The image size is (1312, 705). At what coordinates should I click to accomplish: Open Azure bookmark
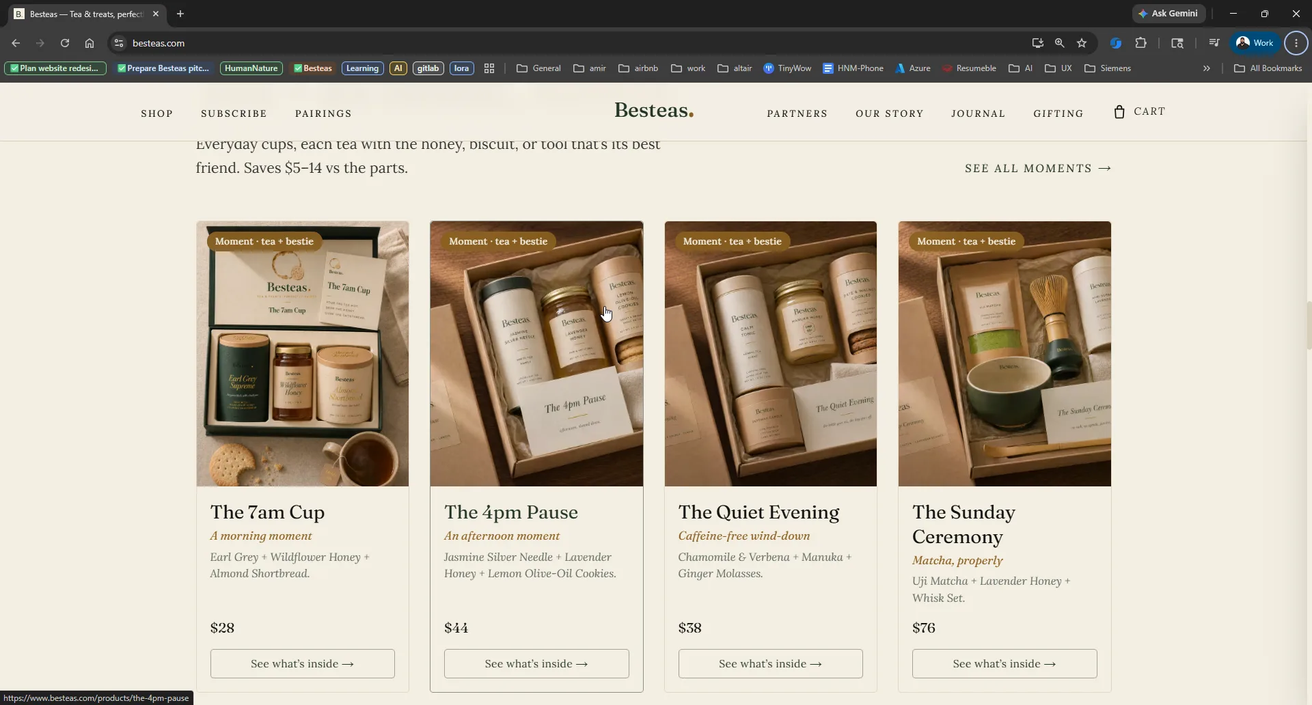pyautogui.click(x=913, y=68)
